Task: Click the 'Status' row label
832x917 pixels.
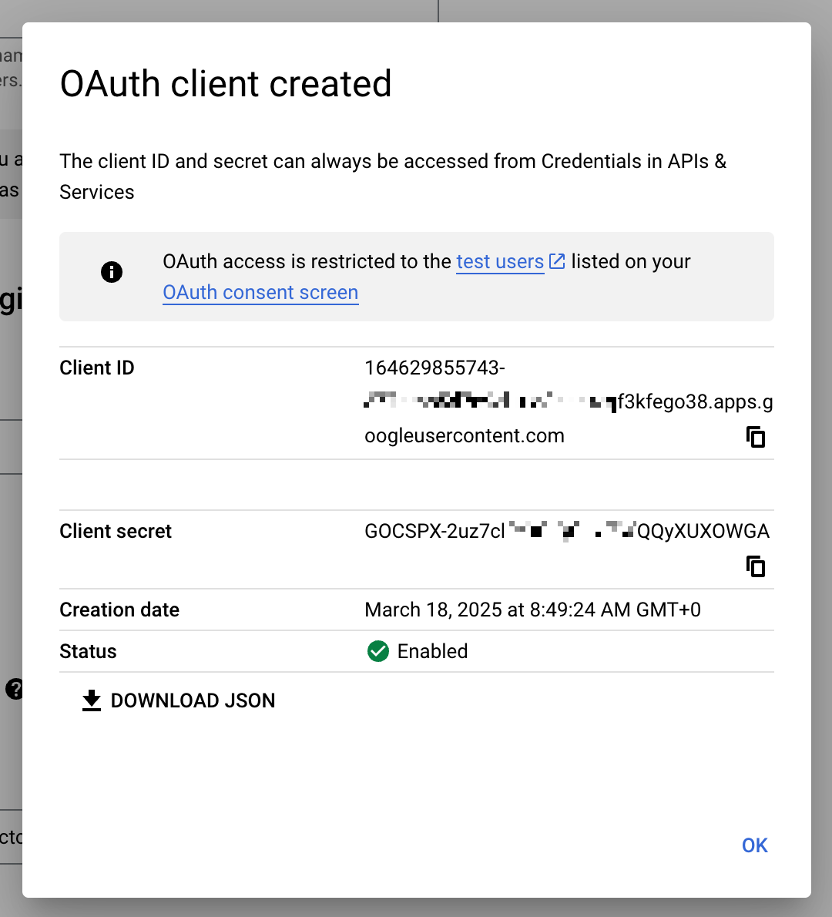Action: [x=88, y=651]
